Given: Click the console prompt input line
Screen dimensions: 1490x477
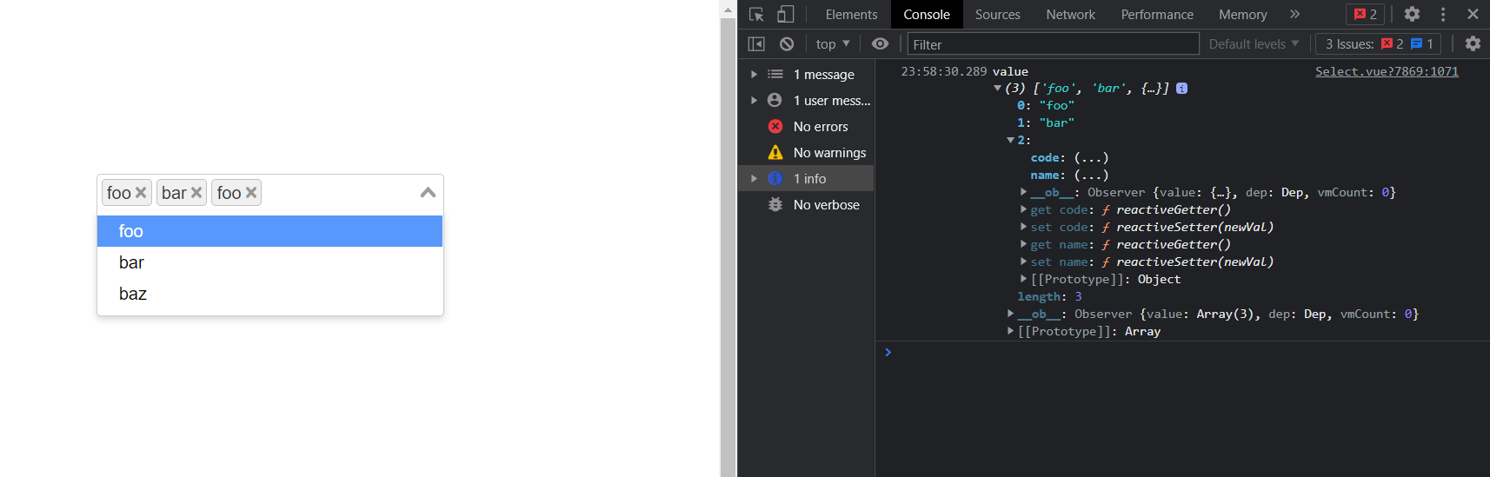Looking at the screenshot, I should pyautogui.click(x=1182, y=353).
